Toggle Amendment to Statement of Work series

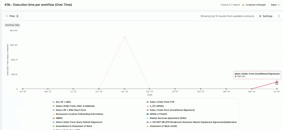click(74, 126)
